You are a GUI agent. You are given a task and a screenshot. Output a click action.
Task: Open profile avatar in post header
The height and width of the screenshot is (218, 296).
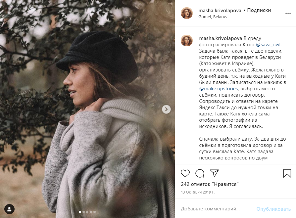point(186,13)
